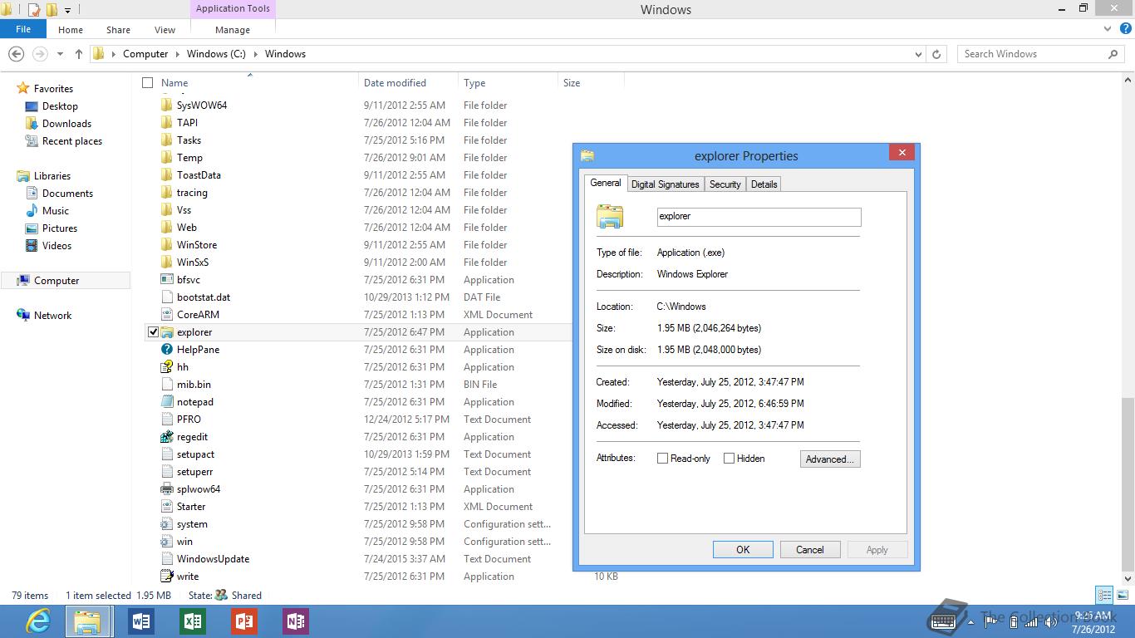
Task: Click the search magnifier icon
Action: pos(1113,54)
